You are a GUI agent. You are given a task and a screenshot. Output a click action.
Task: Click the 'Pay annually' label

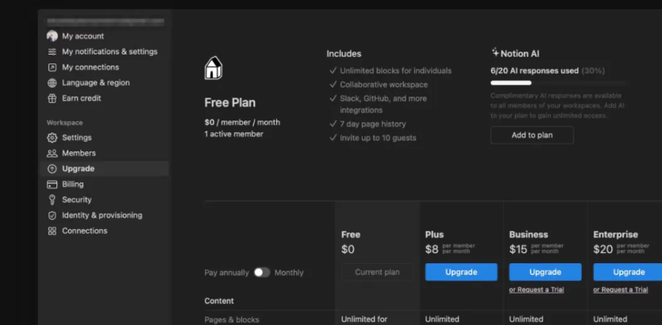[x=227, y=273]
